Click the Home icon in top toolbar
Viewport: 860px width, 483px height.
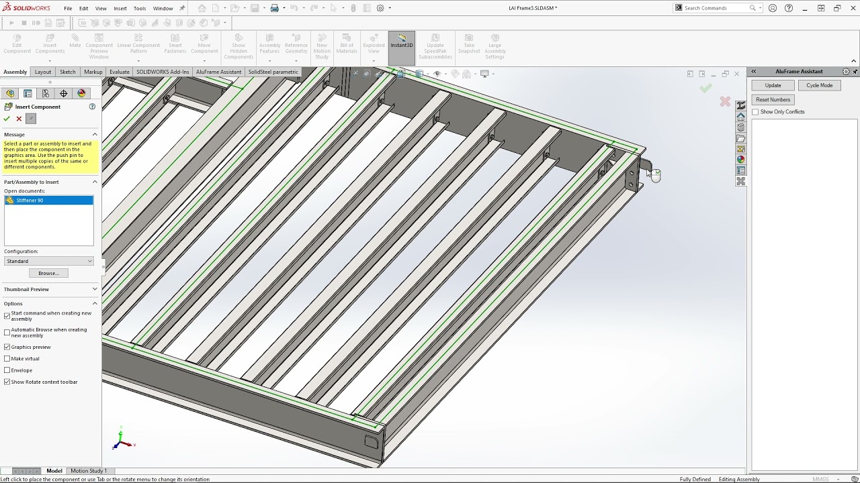coord(202,8)
